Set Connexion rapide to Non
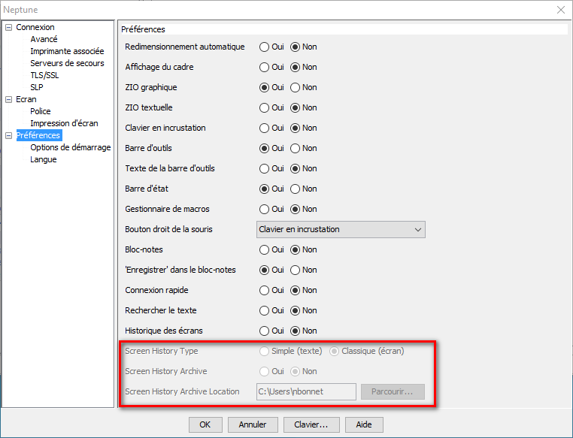Viewport: 573px width, 438px height. 304,290
